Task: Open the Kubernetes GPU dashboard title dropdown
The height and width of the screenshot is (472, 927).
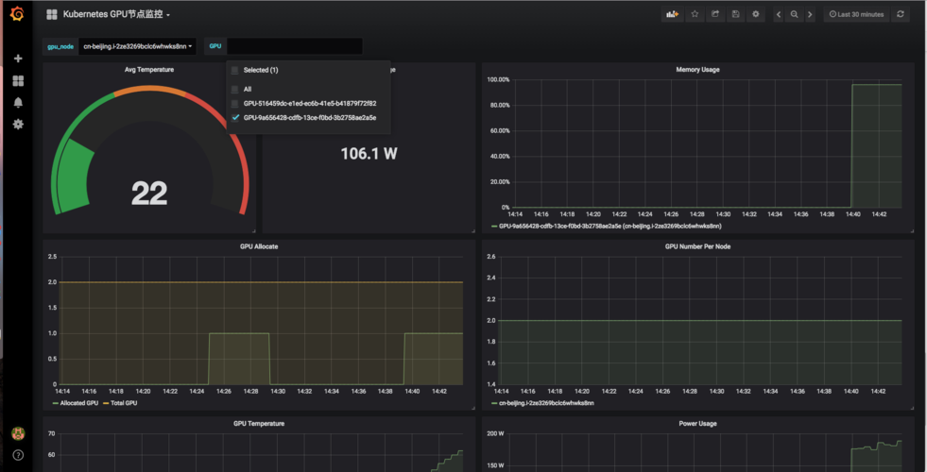Action: 115,15
